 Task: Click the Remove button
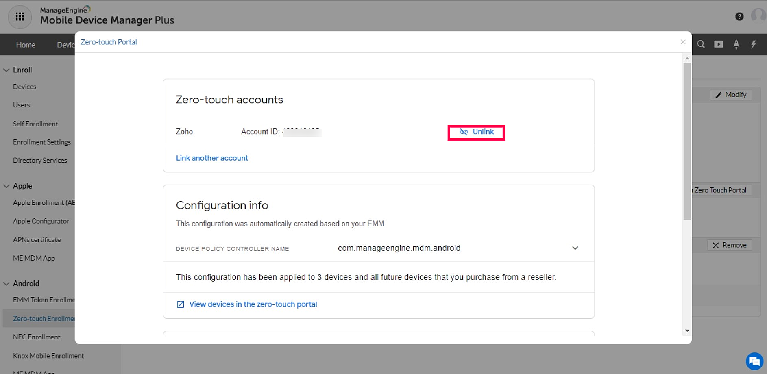tap(730, 245)
